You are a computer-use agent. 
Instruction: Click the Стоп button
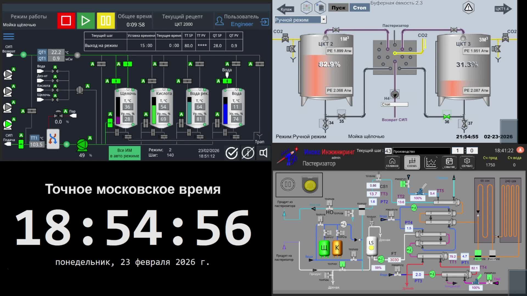(360, 8)
